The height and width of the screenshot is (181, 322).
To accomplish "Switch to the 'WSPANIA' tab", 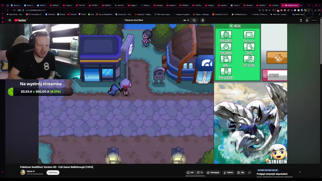I will pos(184,5).
